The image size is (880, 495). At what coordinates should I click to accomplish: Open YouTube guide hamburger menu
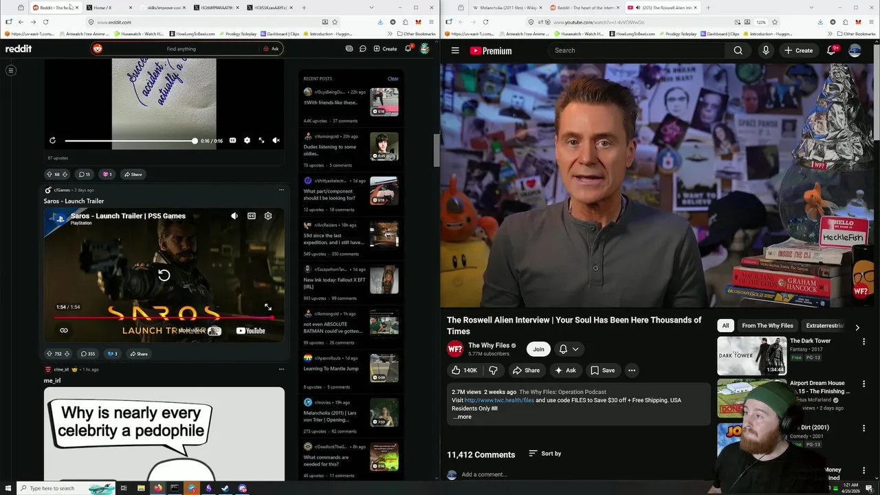[455, 50]
